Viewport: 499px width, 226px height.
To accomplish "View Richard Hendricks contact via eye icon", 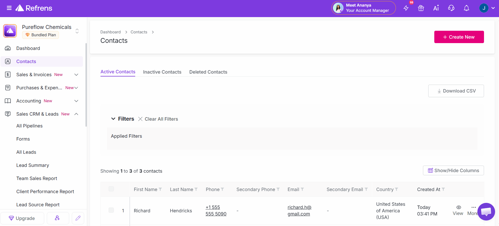I will (x=458, y=208).
